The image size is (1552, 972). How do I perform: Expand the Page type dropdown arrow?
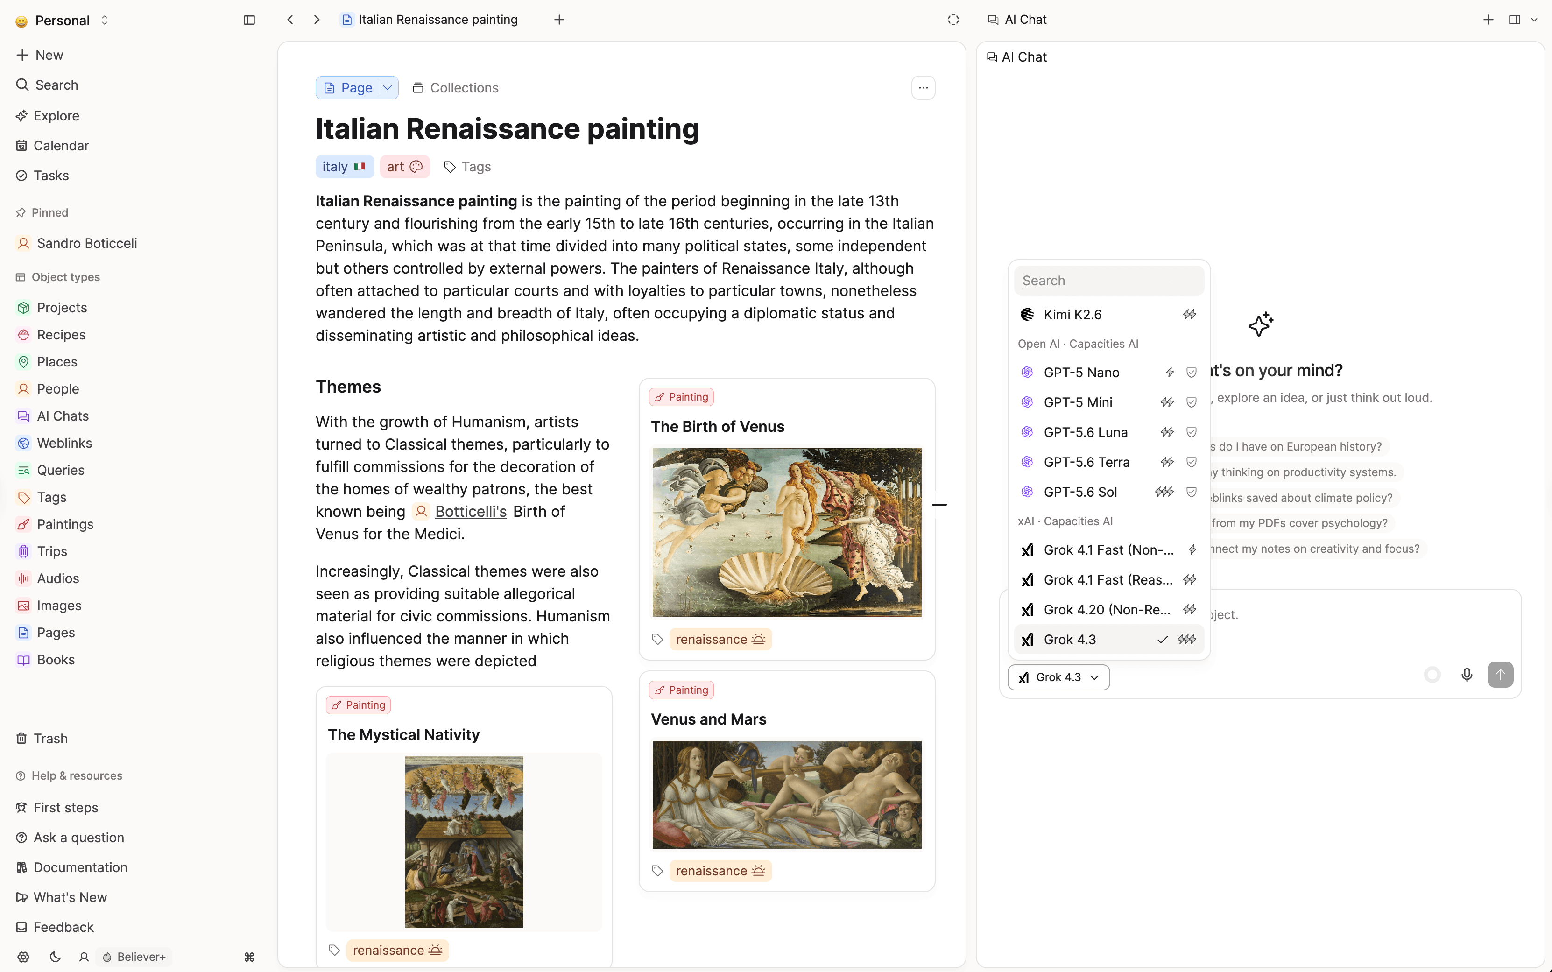(x=388, y=88)
